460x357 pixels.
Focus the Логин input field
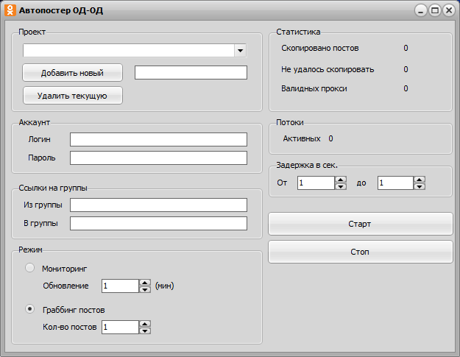point(158,140)
